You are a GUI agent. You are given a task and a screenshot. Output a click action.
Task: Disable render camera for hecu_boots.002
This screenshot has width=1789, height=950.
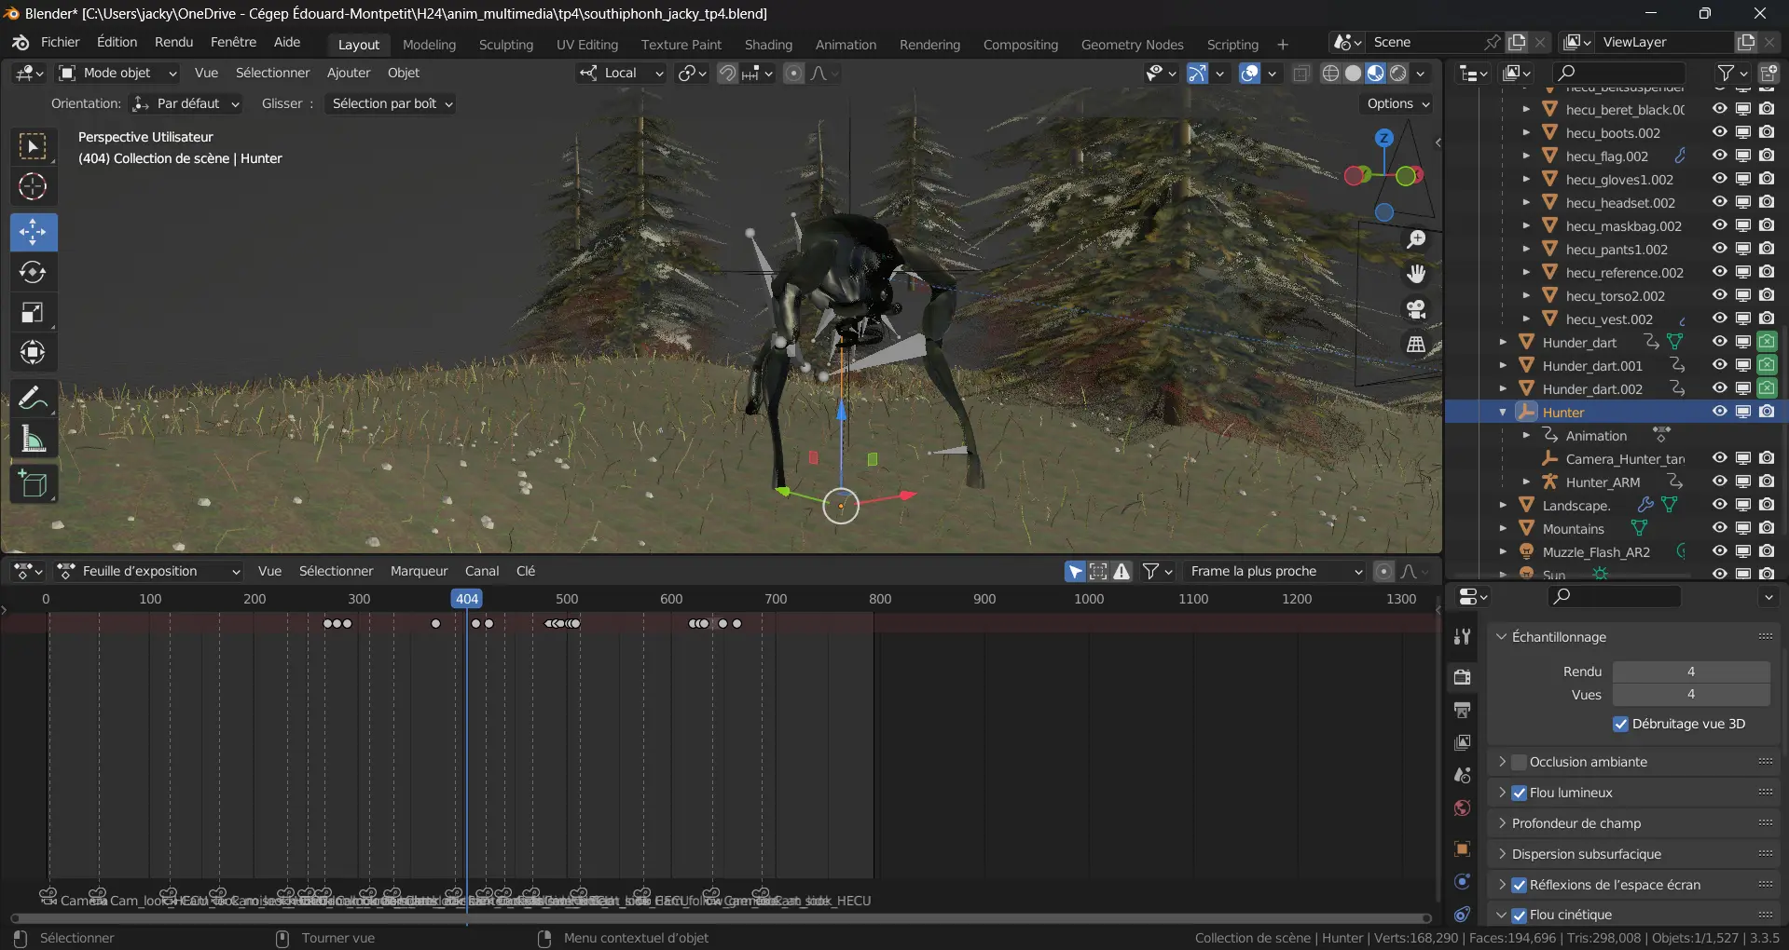(x=1767, y=132)
